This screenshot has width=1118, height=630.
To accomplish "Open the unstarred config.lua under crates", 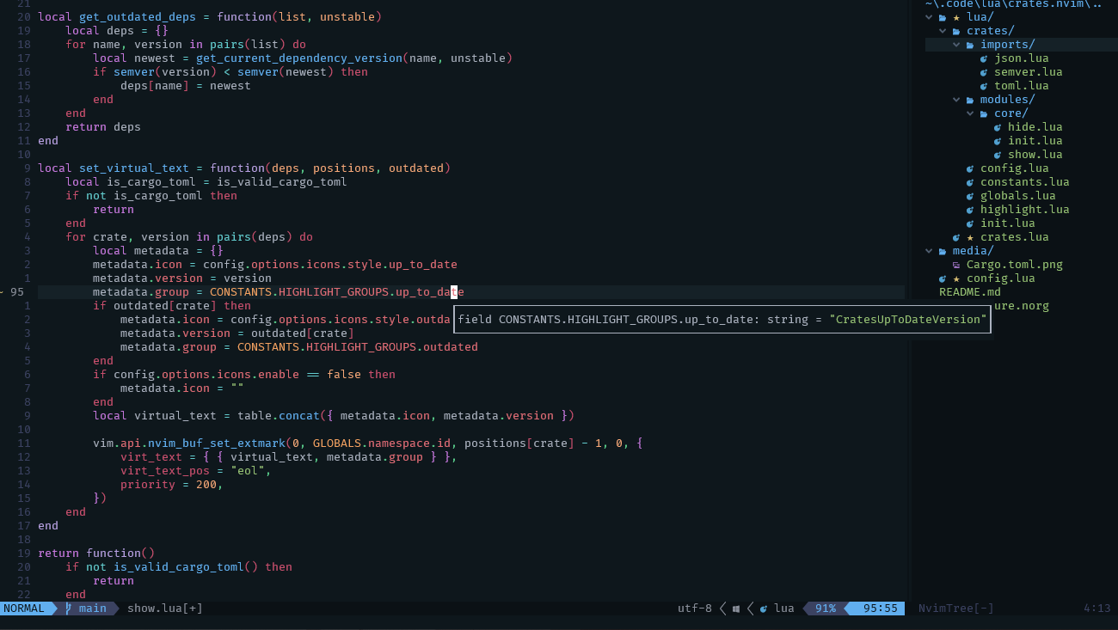I will tap(1015, 168).
